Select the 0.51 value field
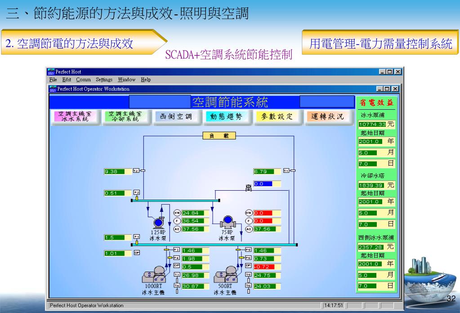Screen dimensions: 460x313 point(118,193)
